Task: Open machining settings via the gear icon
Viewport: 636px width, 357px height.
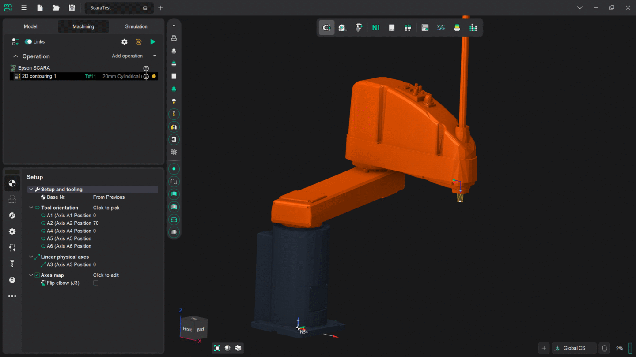Action: point(124,41)
